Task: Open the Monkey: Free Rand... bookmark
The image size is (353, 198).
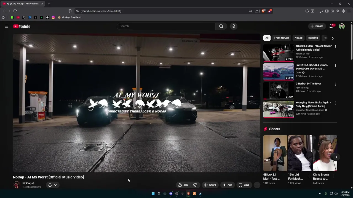Action: click(70, 17)
